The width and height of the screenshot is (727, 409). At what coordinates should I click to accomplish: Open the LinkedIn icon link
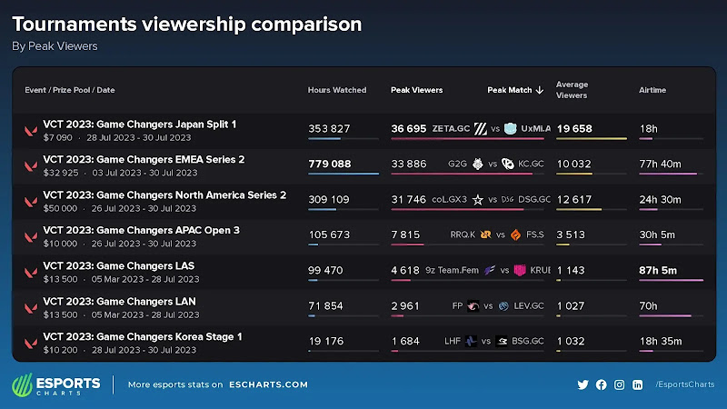click(x=638, y=384)
